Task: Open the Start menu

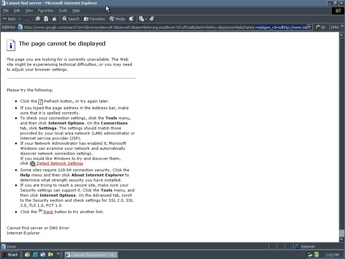Action: [x=10, y=255]
